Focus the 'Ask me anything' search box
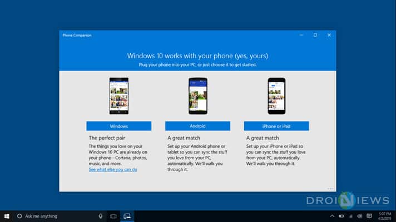 click(61, 216)
